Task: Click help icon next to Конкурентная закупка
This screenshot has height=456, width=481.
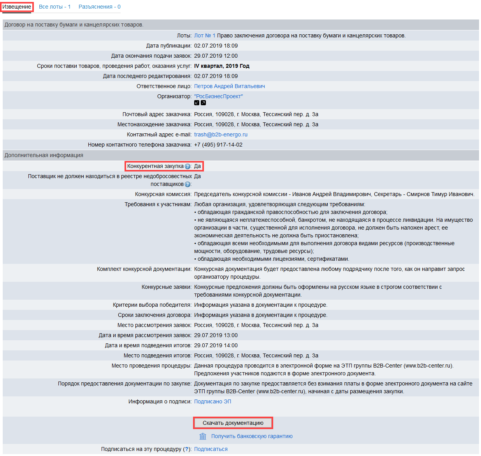Action: [x=188, y=166]
